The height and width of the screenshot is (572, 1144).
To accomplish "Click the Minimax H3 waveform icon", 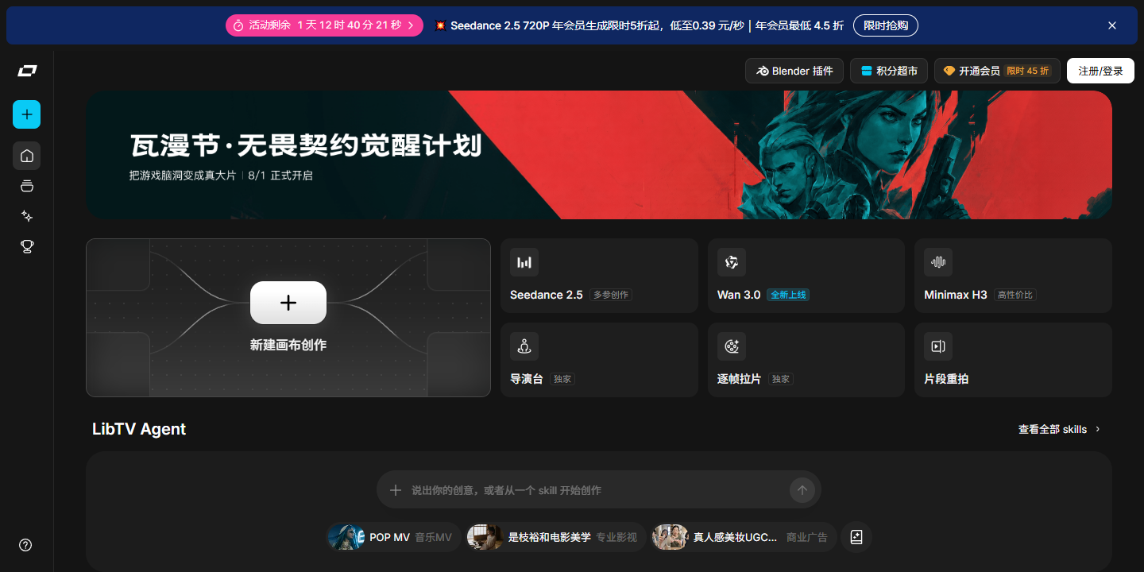I will (x=938, y=262).
